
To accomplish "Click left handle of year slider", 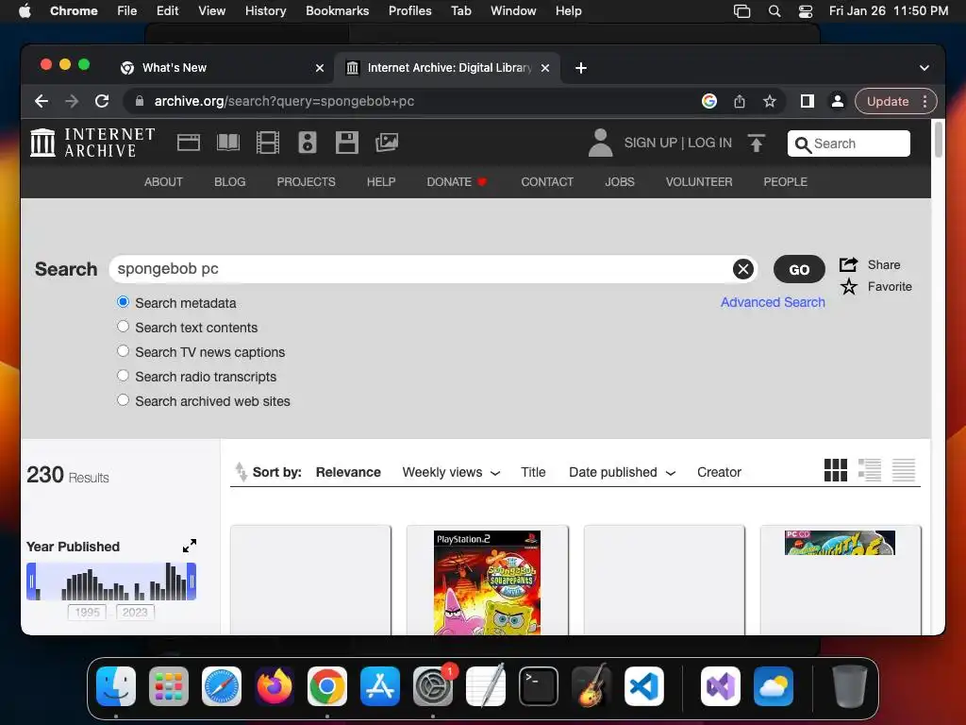I will click(x=31, y=582).
